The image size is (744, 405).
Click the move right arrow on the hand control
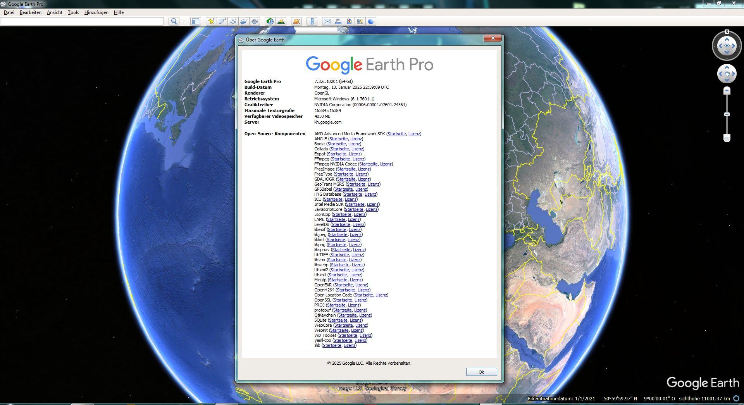734,74
